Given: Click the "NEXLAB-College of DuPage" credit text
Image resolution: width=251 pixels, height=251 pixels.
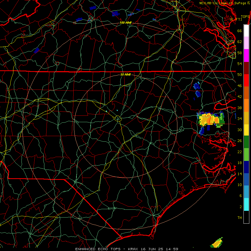Looking at the screenshot, I should click(x=223, y=3).
